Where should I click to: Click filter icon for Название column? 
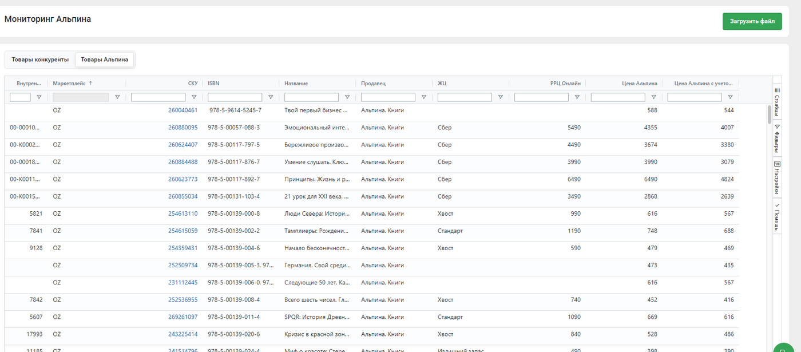[347, 97]
